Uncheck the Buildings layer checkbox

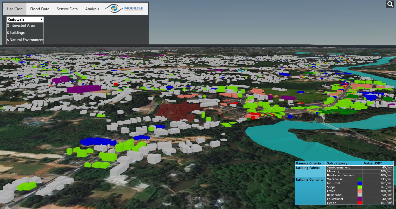pyautogui.click(x=8, y=33)
